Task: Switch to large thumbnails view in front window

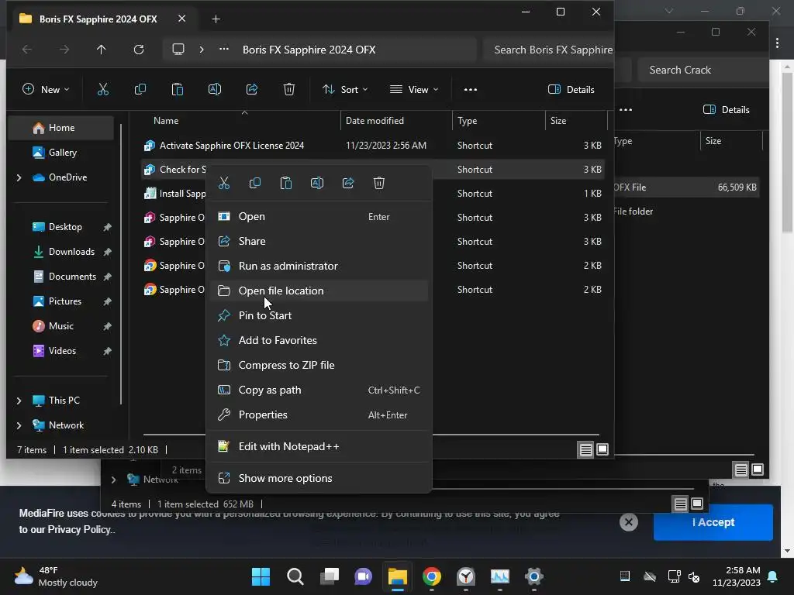Action: (x=602, y=449)
